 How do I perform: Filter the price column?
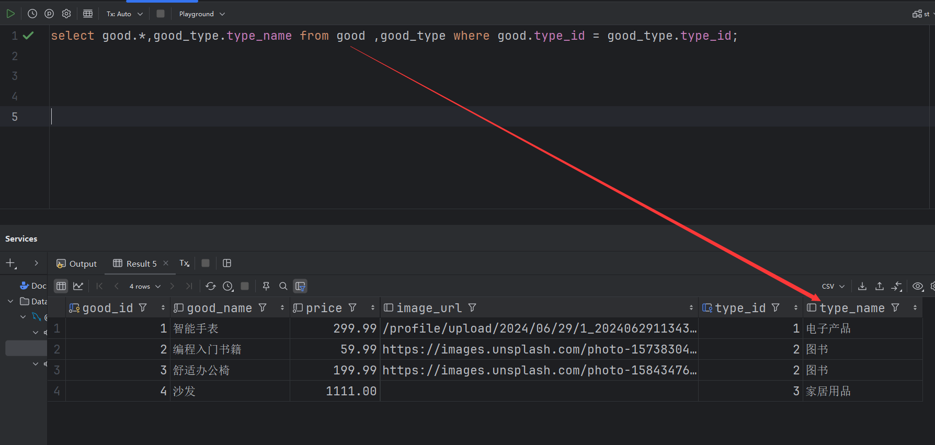(352, 308)
